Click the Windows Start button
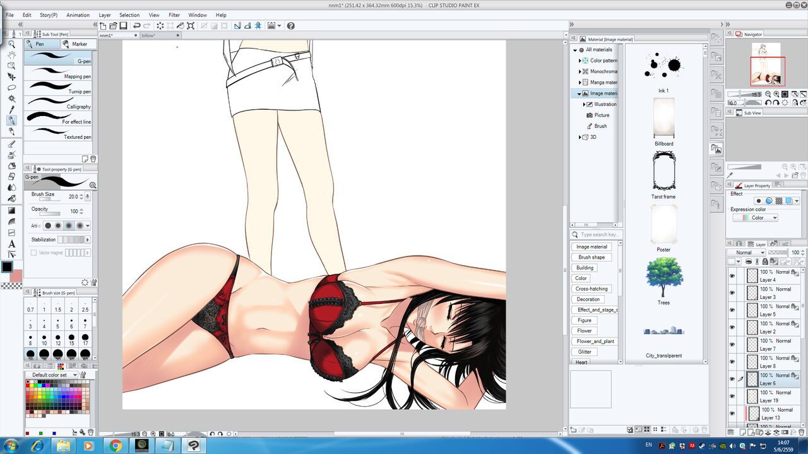This screenshot has height=454, width=808. [11, 446]
